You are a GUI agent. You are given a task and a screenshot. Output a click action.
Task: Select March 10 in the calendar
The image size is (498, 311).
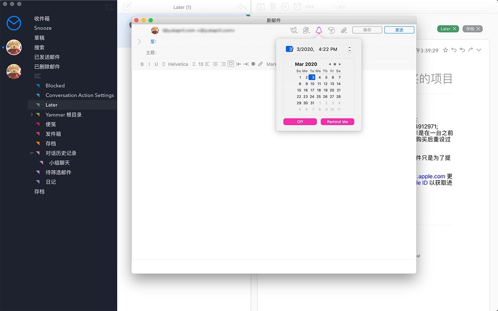coord(312,84)
